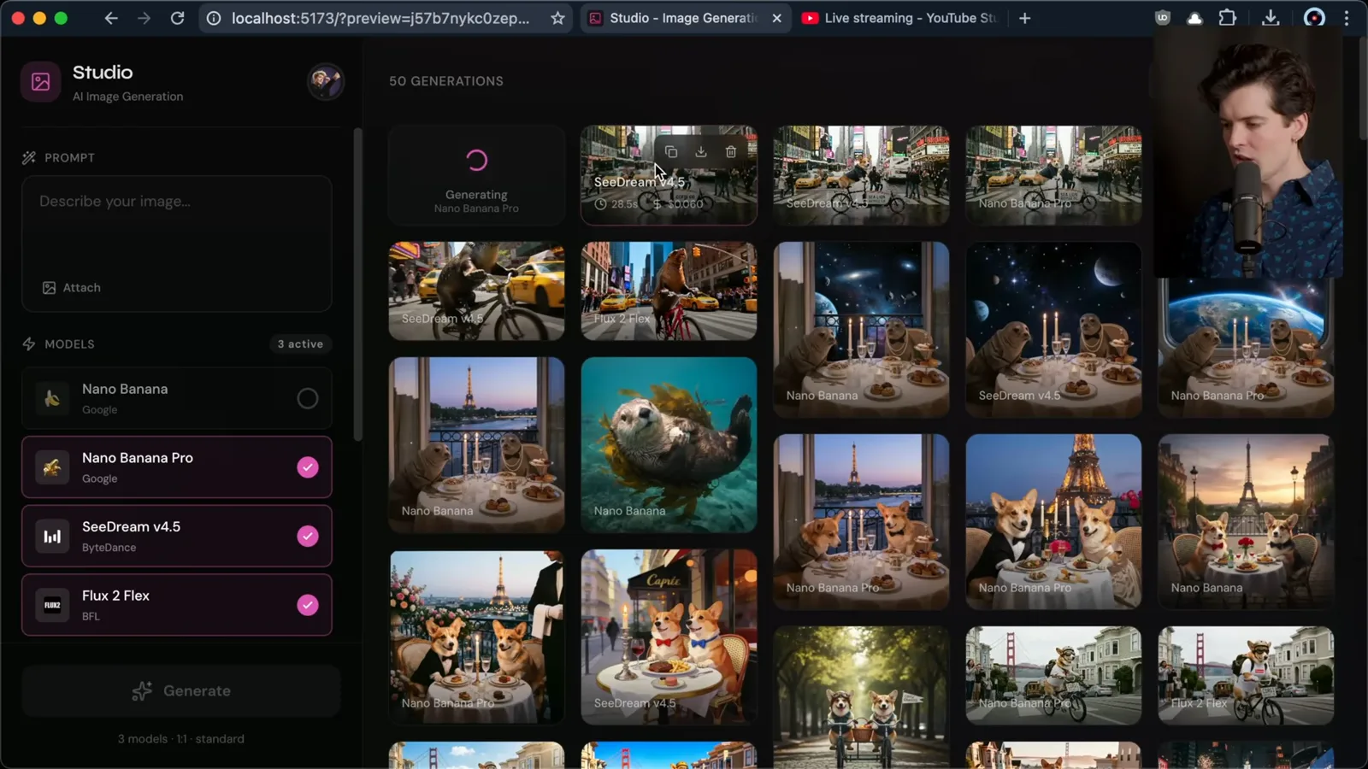This screenshot has width=1368, height=769.
Task: Click the 50 GENERATIONS heading
Action: point(446,81)
